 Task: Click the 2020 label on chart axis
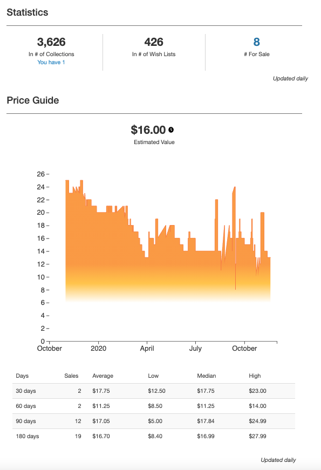click(98, 348)
